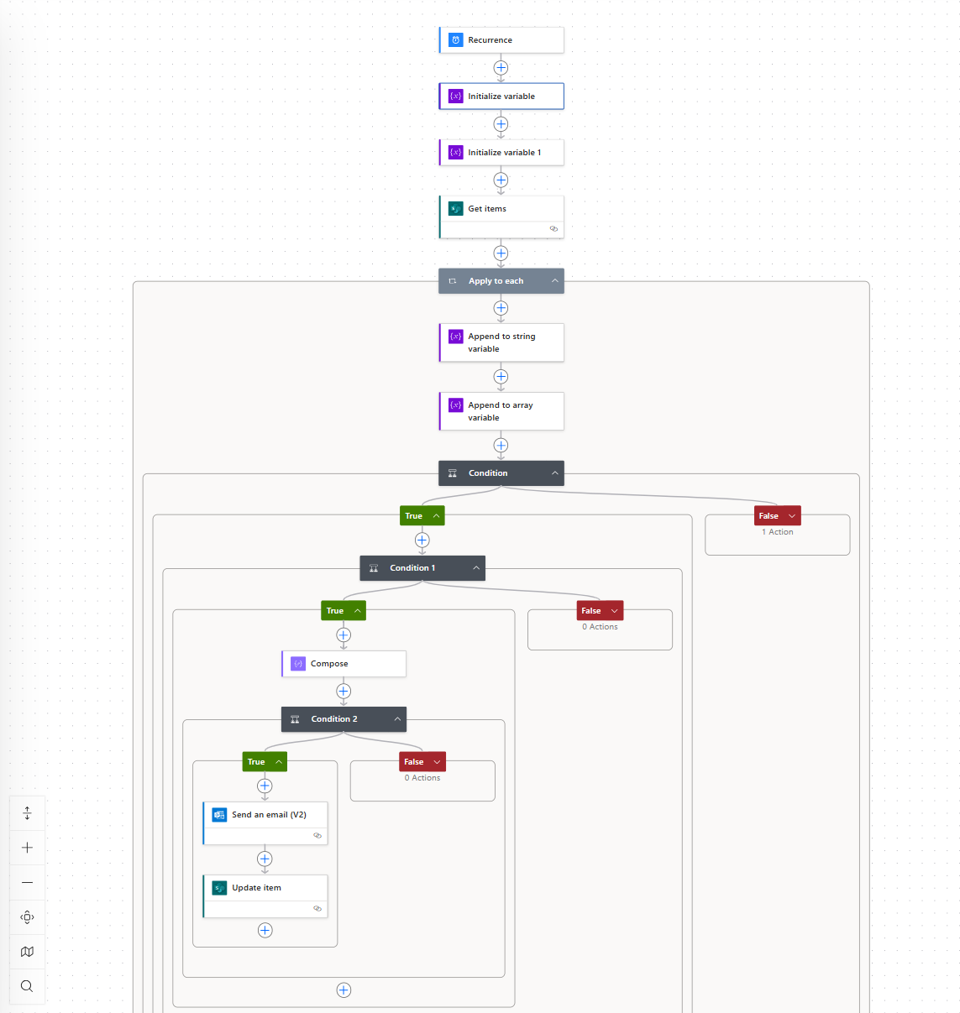The width and height of the screenshot is (960, 1013).
Task: Open the Get items action card
Action: [x=501, y=217]
